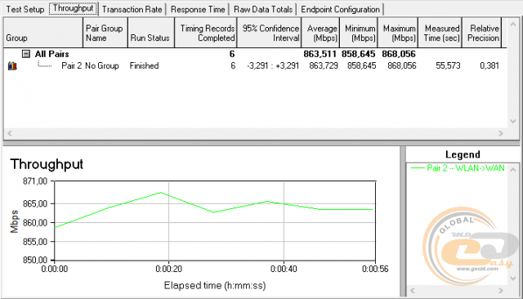The height and width of the screenshot is (299, 523).
Task: Select the Response Time tab
Action: [x=198, y=9]
